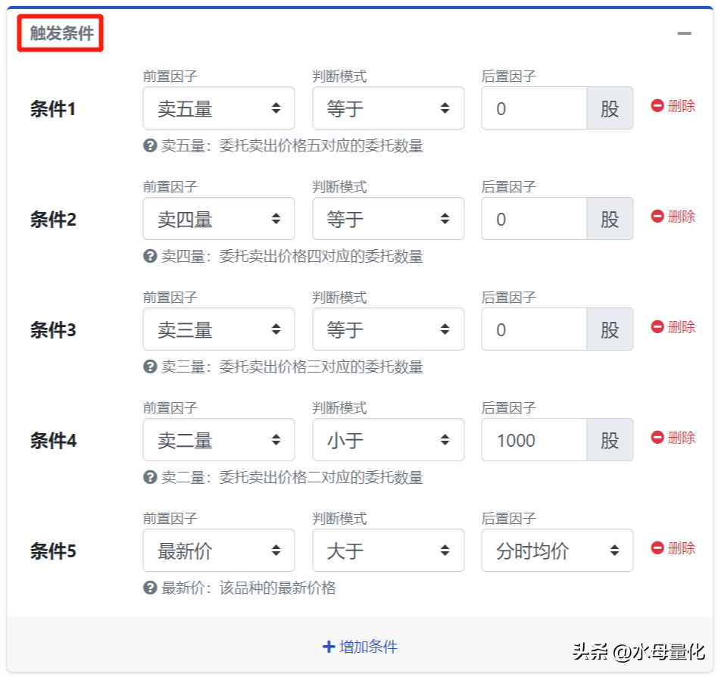Click the 股 unit label in 条件1
Image resolution: width=721 pixels, height=677 pixels.
[610, 108]
